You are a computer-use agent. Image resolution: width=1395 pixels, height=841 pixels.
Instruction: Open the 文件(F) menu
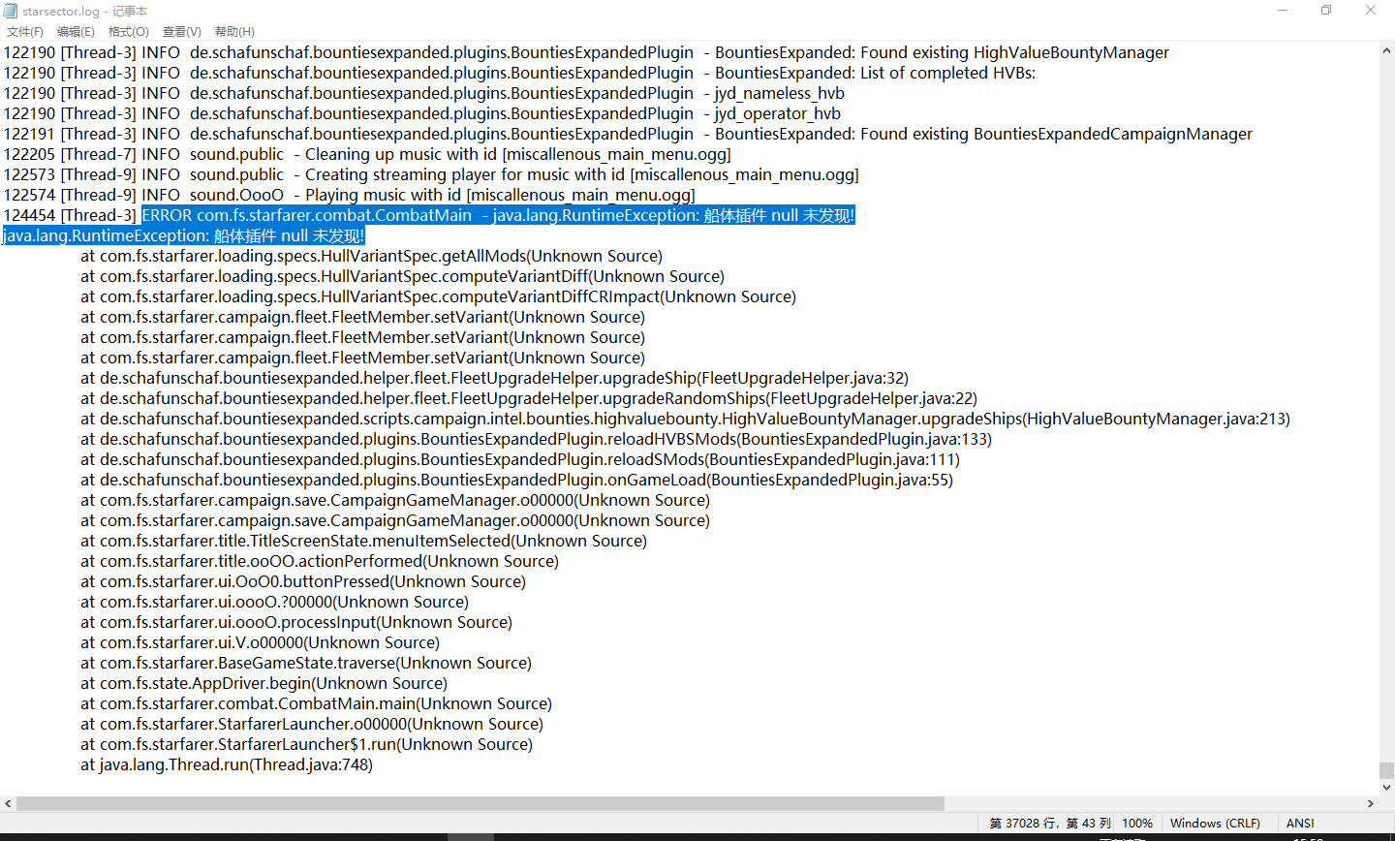[x=25, y=32]
